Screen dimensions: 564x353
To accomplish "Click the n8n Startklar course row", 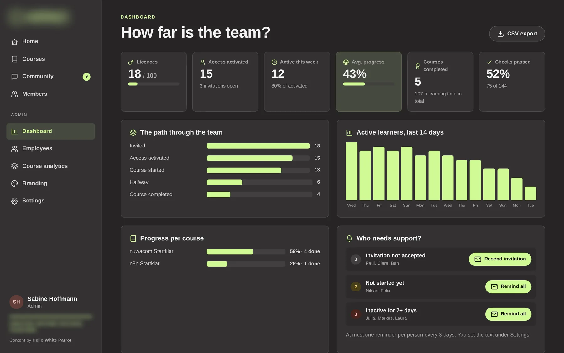I will (x=225, y=264).
